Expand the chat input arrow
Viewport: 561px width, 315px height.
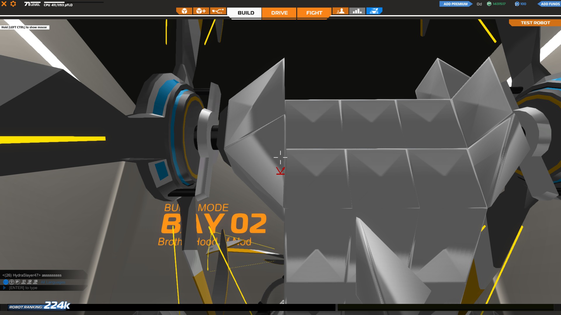click(4, 288)
